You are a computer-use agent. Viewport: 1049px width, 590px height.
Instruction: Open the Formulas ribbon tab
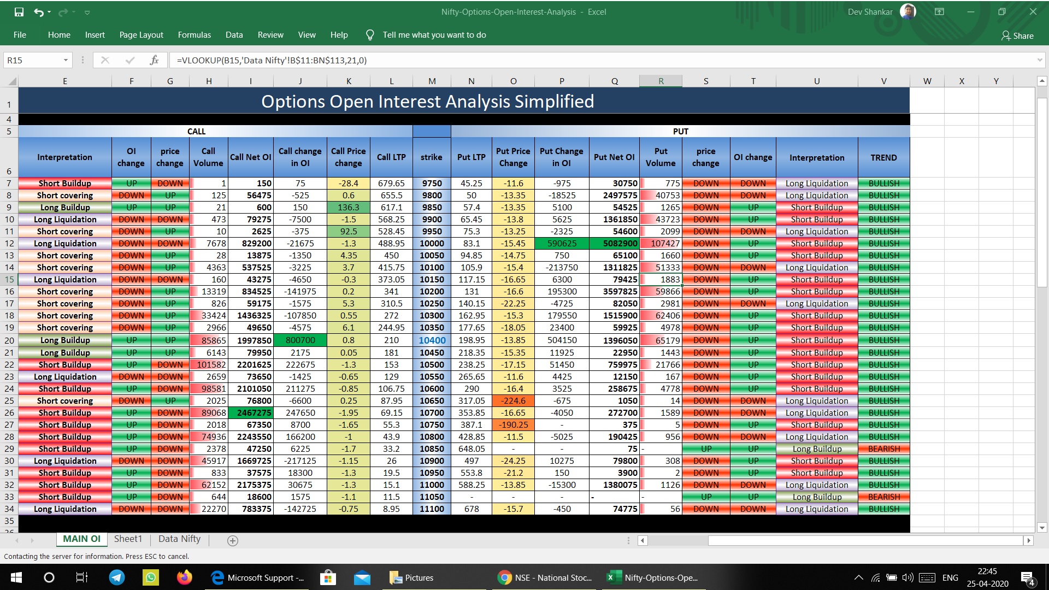[x=194, y=35]
